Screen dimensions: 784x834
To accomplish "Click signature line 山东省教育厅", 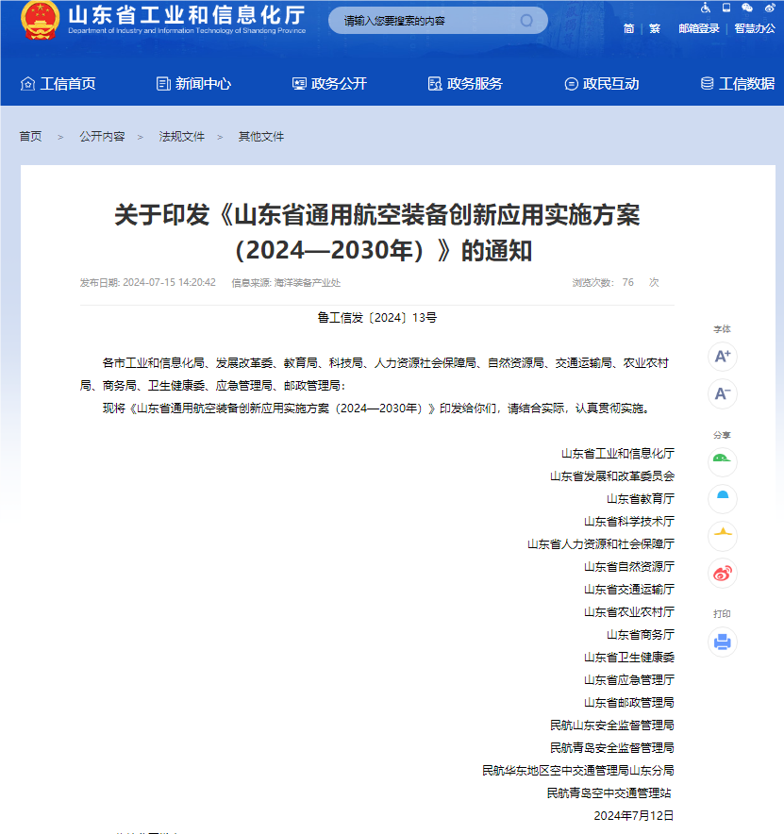I will coord(641,498).
